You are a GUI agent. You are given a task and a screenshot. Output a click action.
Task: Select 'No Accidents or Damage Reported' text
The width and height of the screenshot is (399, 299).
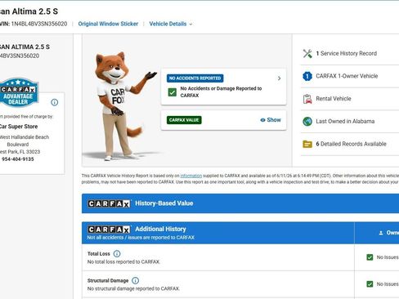pyautogui.click(x=221, y=92)
